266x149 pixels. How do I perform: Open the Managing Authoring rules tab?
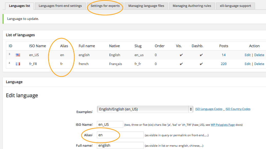(x=192, y=6)
